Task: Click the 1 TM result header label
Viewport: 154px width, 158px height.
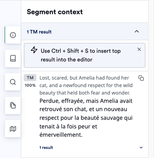Action: 39,32
